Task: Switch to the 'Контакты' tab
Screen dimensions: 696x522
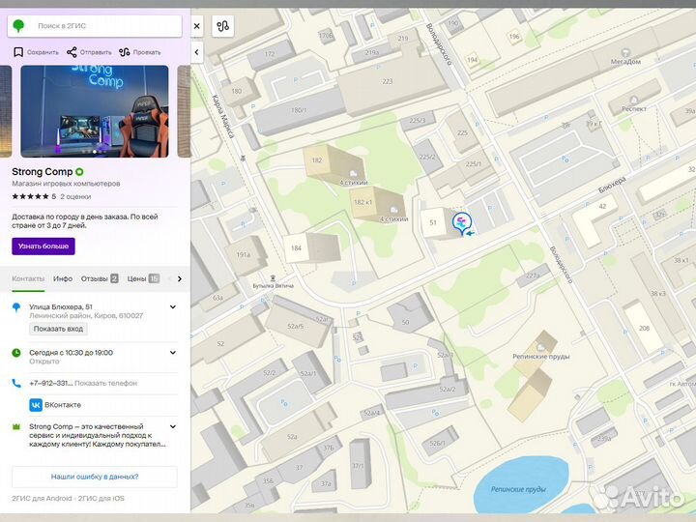Action: 28,278
